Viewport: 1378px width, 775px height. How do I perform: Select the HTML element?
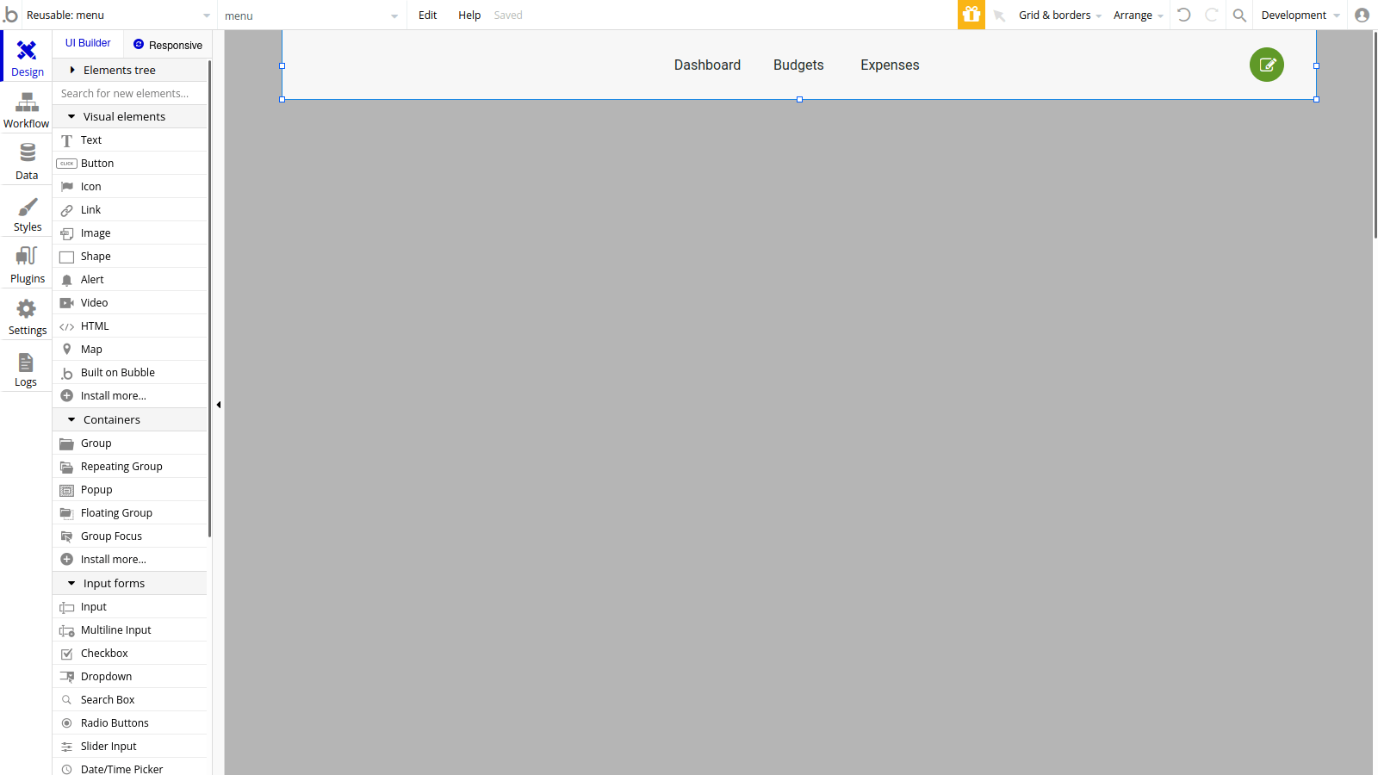[x=130, y=325]
